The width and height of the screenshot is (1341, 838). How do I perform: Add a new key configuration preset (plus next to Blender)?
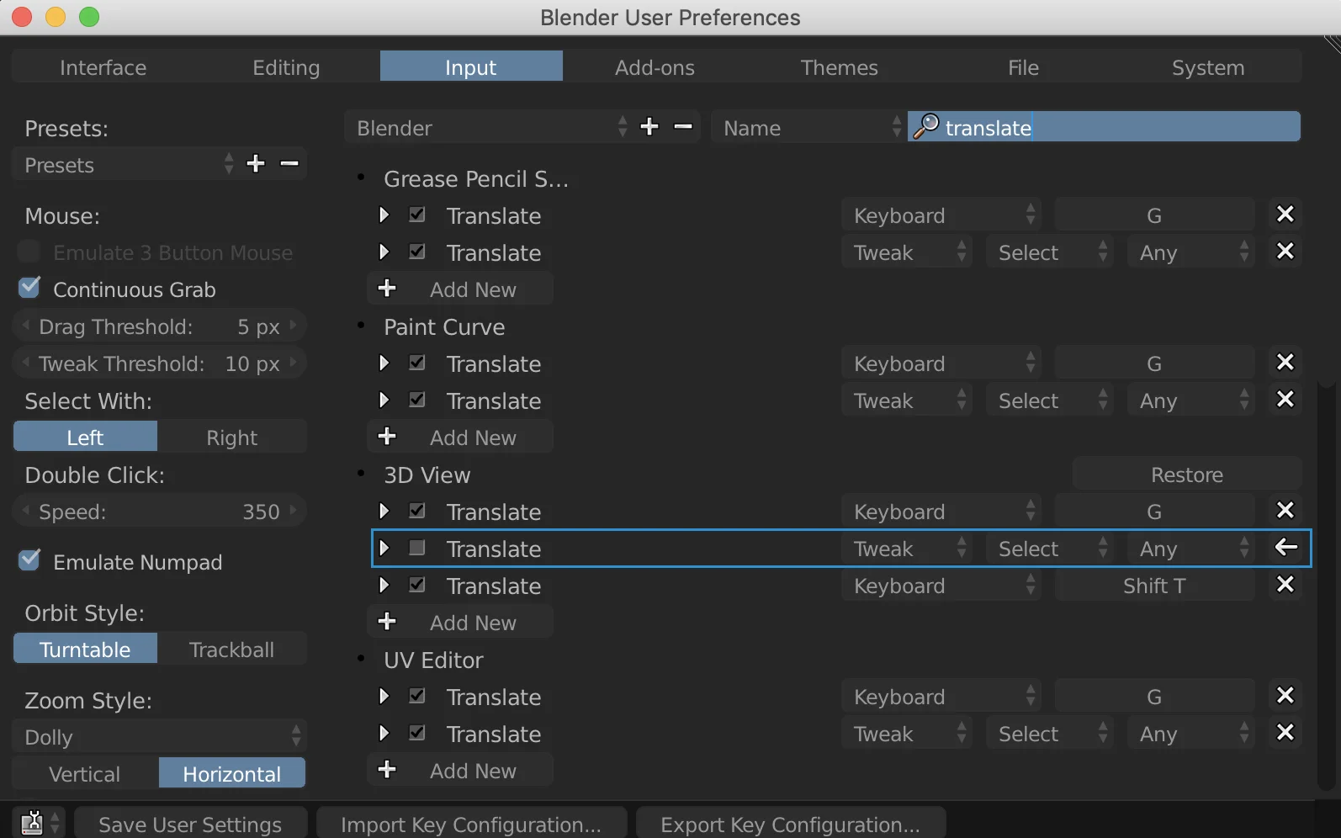pos(649,127)
